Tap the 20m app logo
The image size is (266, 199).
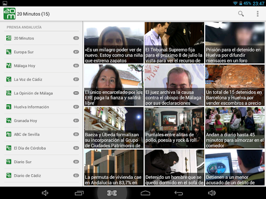pyautogui.click(x=9, y=13)
